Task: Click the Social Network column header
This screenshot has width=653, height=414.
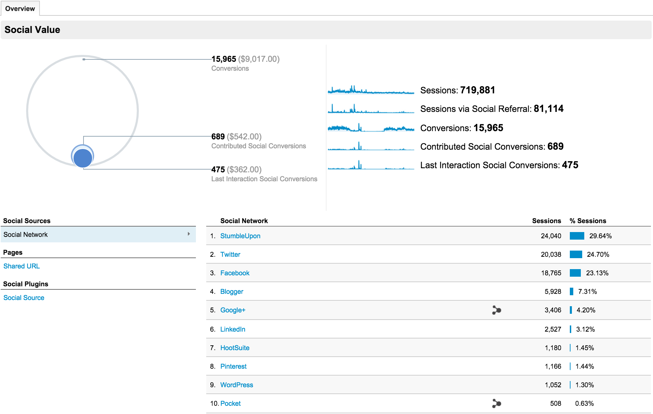Action: [x=244, y=221]
